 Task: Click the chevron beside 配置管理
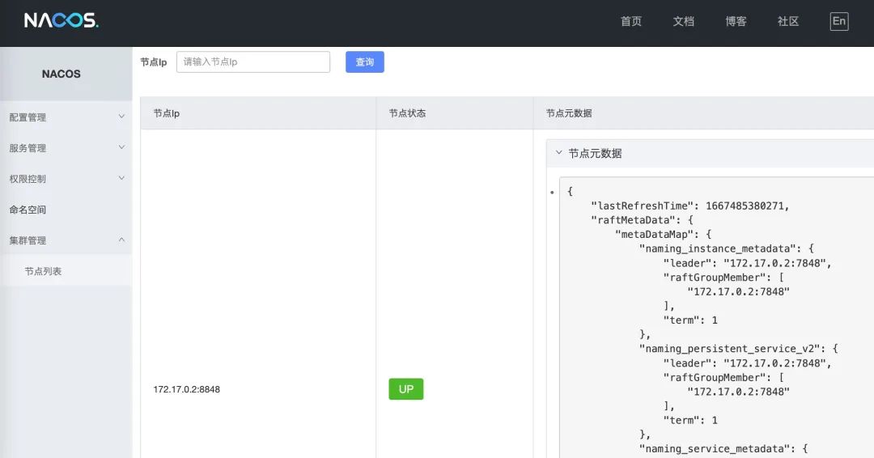[121, 117]
